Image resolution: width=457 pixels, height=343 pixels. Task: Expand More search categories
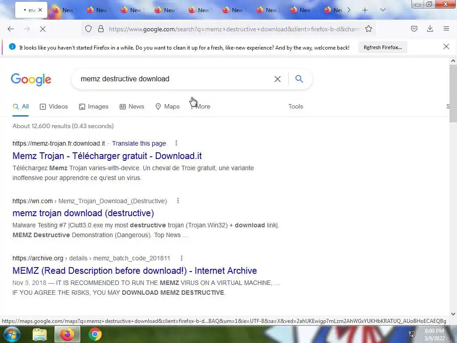[x=200, y=106]
